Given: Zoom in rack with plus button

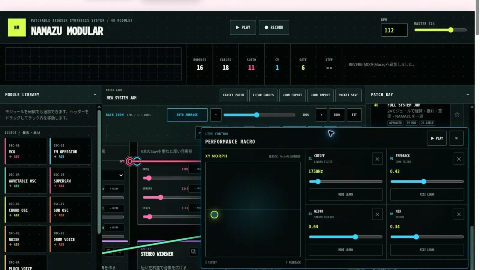Looking at the screenshot, I should point(321,115).
